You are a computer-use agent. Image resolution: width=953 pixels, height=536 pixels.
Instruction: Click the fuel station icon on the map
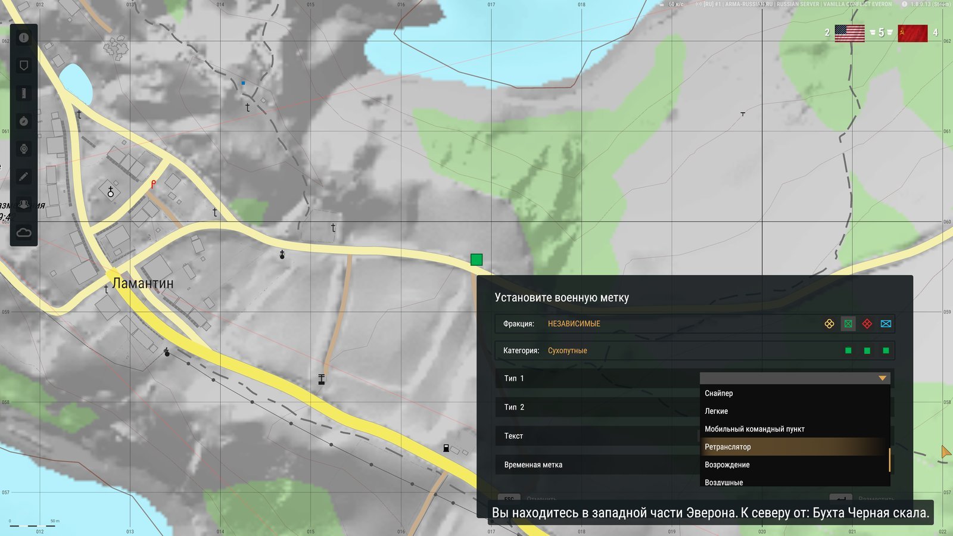pyautogui.click(x=446, y=448)
